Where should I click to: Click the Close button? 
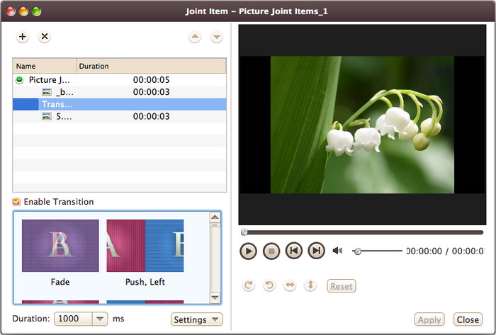pyautogui.click(x=468, y=319)
